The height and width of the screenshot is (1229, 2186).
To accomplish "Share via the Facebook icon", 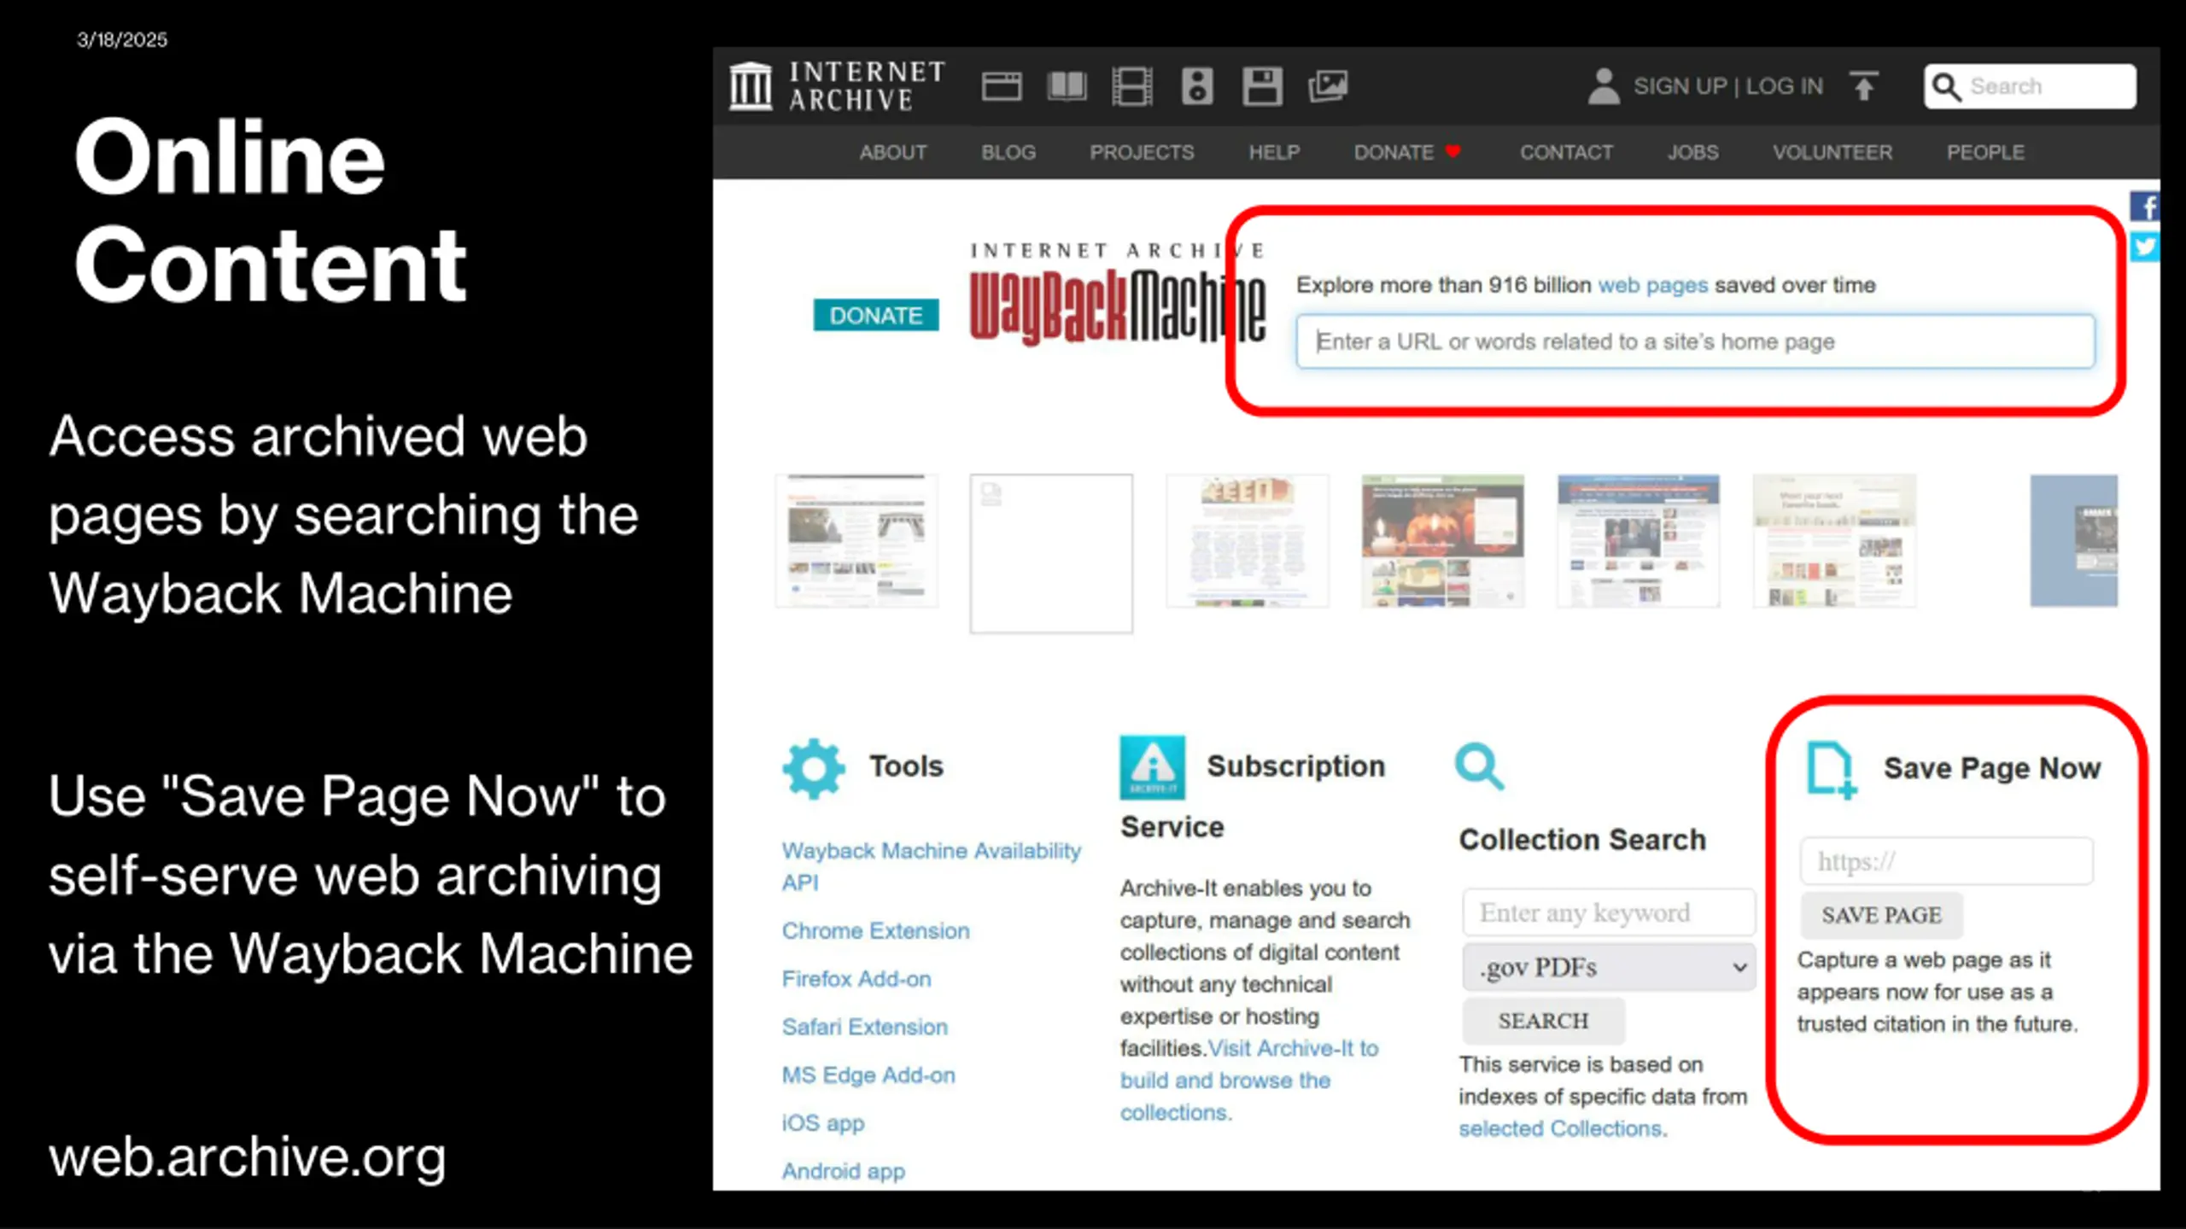I will 2145,207.
